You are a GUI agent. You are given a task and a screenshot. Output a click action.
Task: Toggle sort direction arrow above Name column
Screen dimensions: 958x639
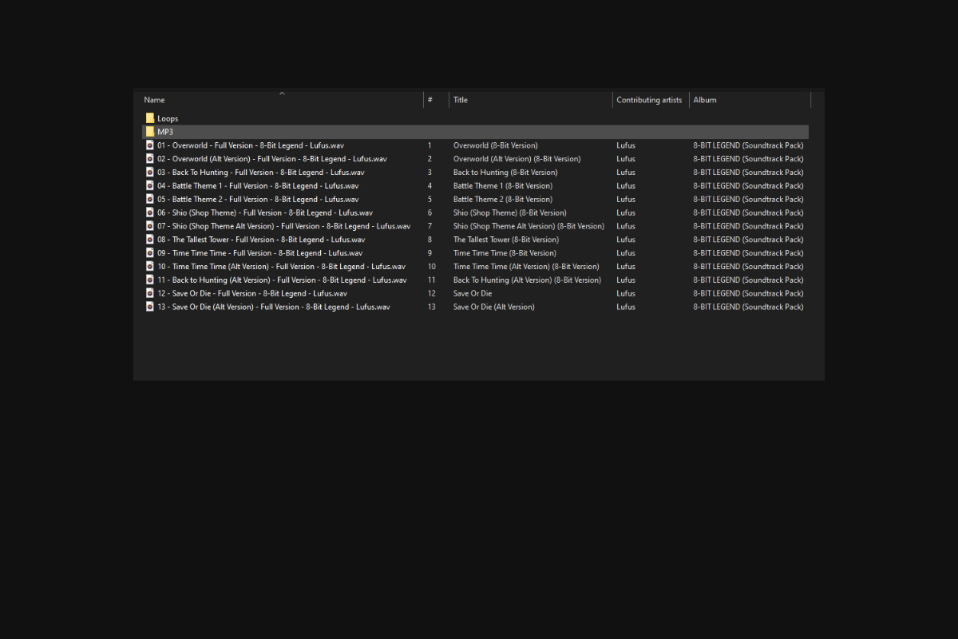click(282, 93)
